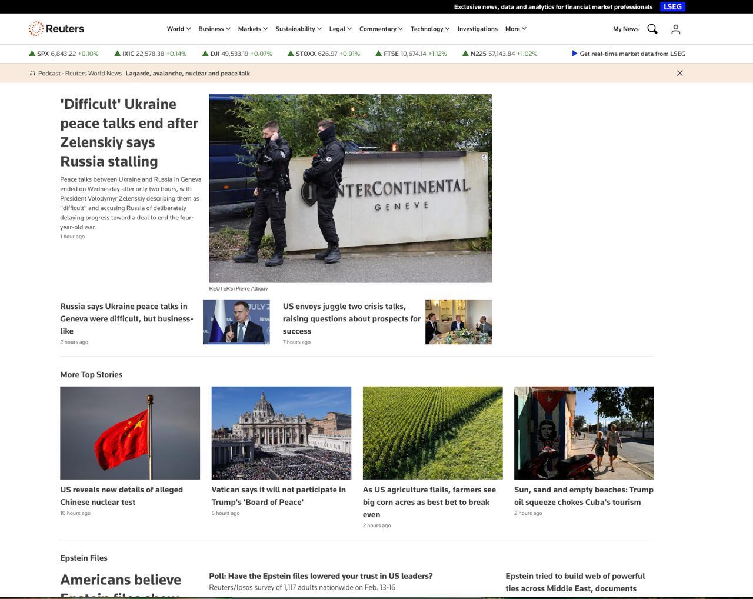This screenshot has height=599, width=753.
Task: Click the InterContinental Geneve lead photo
Action: pyautogui.click(x=351, y=188)
